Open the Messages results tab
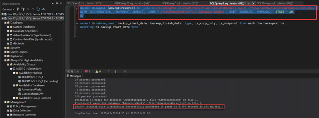319x118 pixels. [x=74, y=76]
